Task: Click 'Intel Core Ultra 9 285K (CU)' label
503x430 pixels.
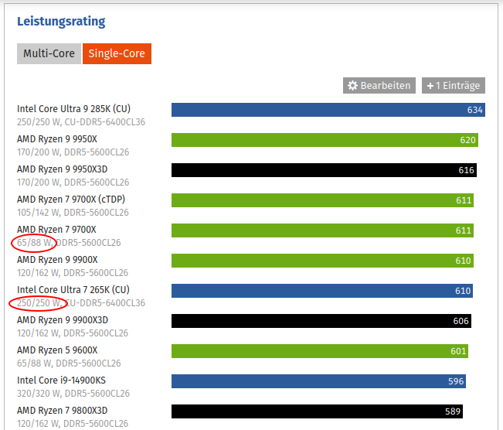Action: tap(73, 109)
